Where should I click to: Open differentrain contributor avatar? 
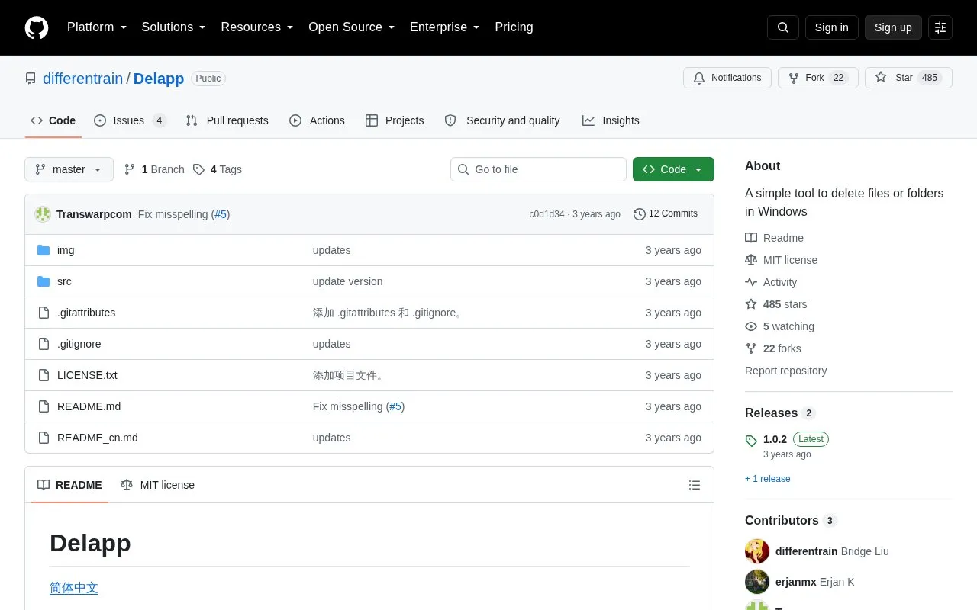tap(757, 551)
